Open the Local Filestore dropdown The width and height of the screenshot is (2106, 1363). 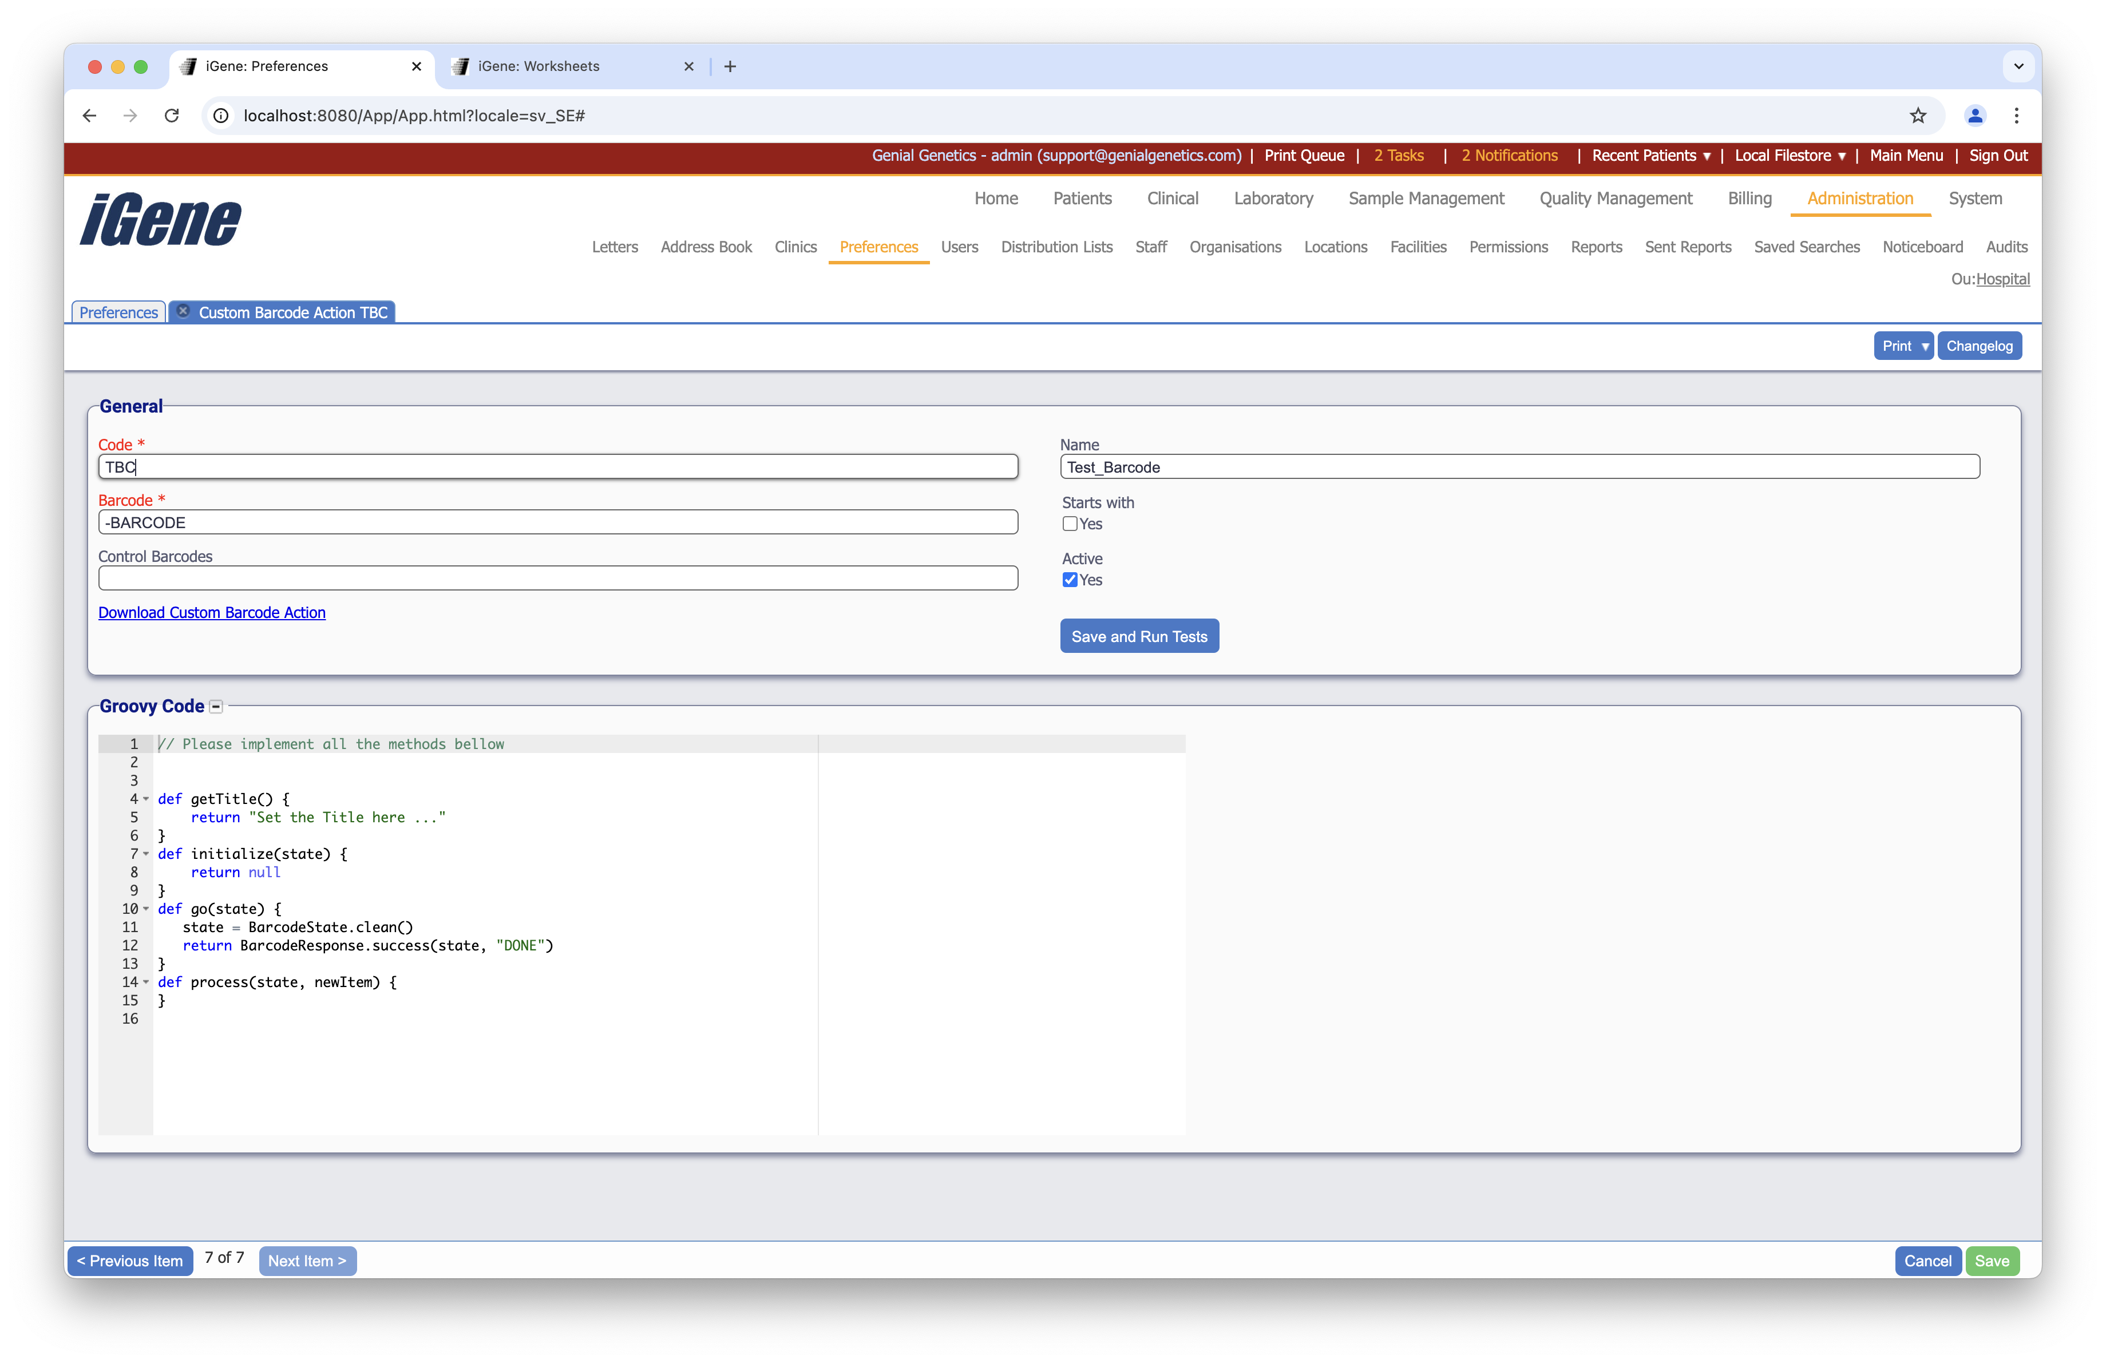(1789, 156)
